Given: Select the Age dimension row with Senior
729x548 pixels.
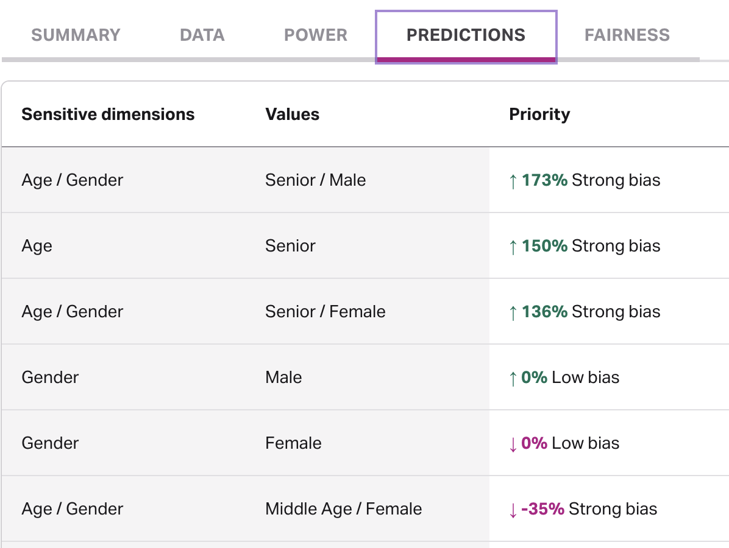Looking at the screenshot, I should [x=37, y=246].
